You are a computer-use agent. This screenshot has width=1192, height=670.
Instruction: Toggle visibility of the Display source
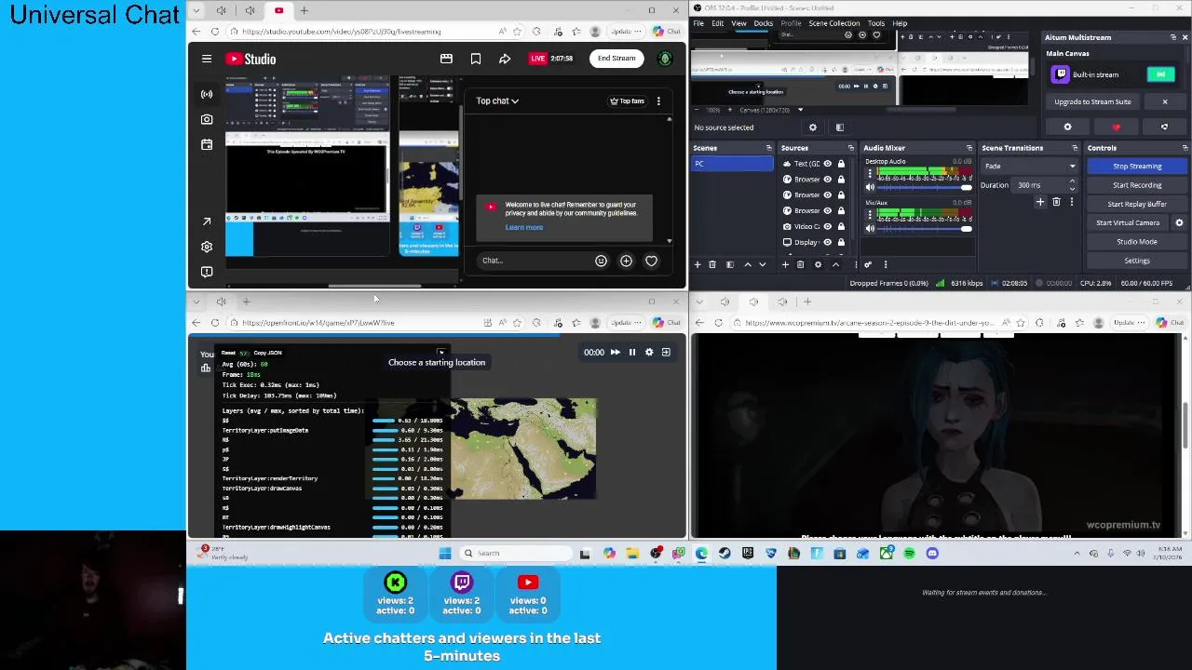tap(827, 242)
